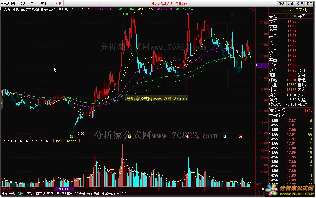Select the 指标 tab at bottom

coord(4,193)
